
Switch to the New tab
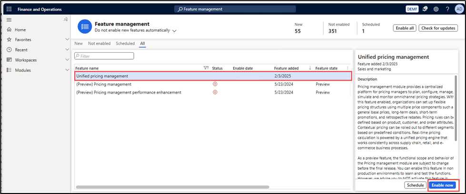[x=79, y=43]
